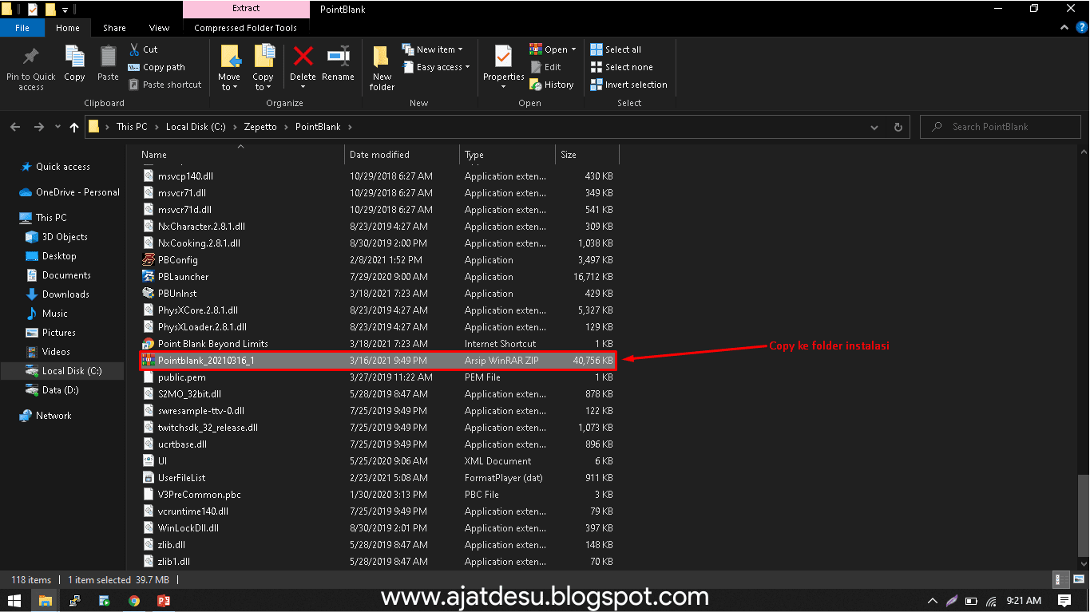Screen dimensions: 1090x612
Task: Click the Edit command
Action: 545,67
